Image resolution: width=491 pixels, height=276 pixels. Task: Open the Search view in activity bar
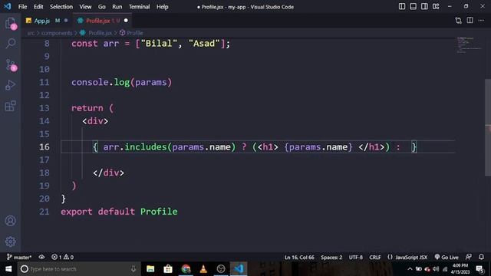pos(10,43)
